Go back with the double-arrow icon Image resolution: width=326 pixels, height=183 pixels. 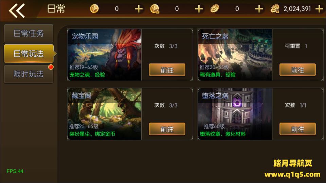[17, 11]
